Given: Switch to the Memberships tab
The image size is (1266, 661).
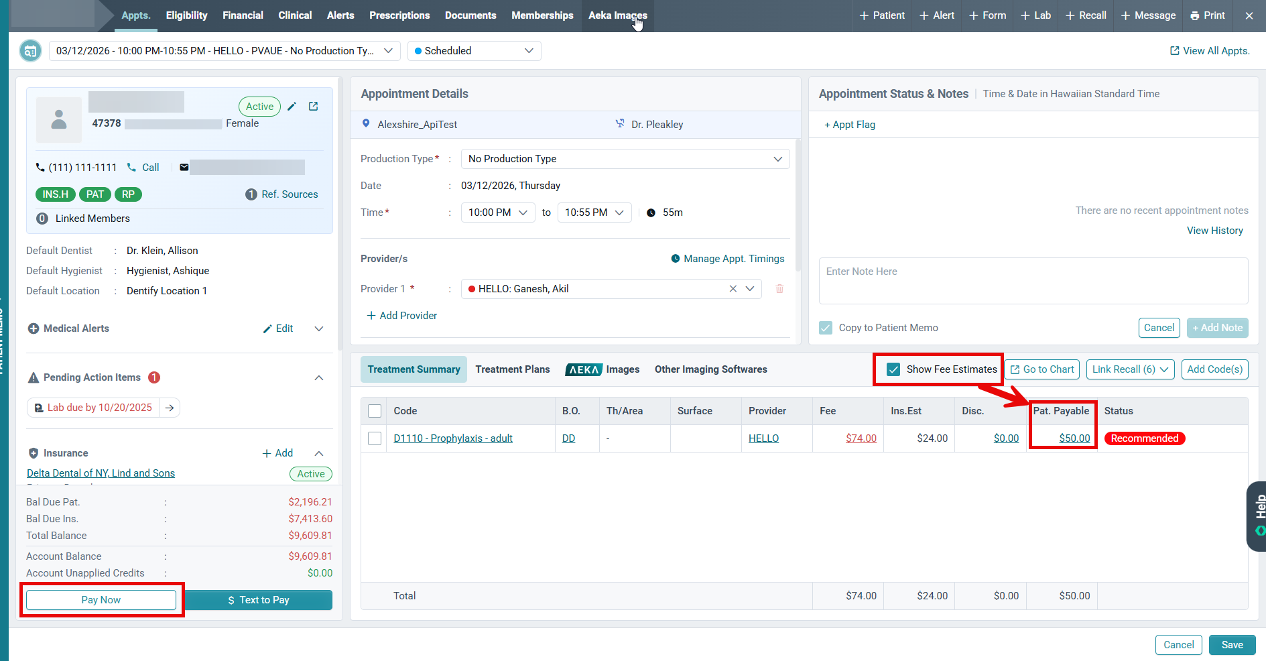Looking at the screenshot, I should point(542,15).
